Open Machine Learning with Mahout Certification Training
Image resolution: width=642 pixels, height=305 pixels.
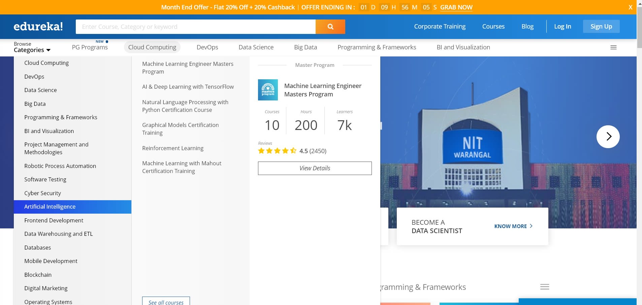tap(182, 167)
